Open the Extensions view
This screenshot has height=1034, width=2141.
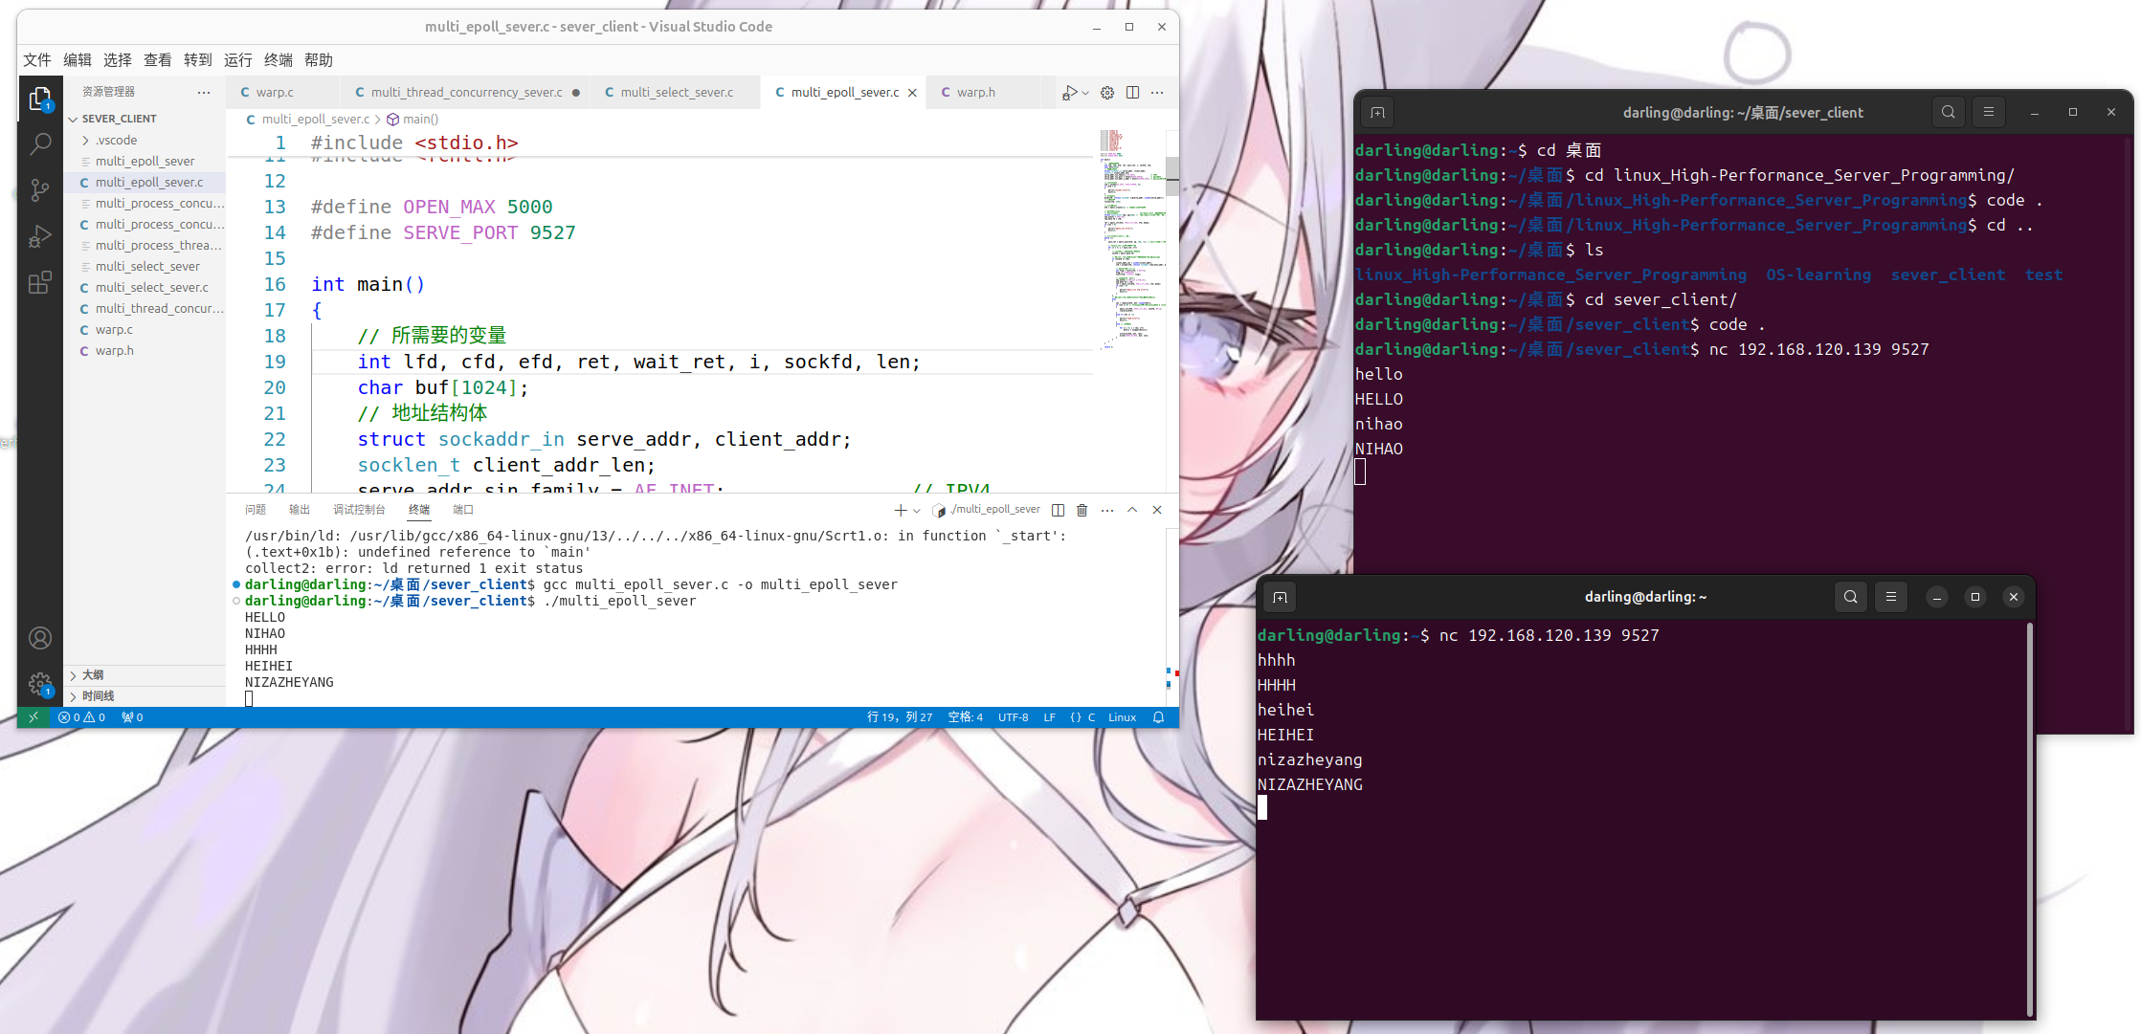(x=40, y=283)
